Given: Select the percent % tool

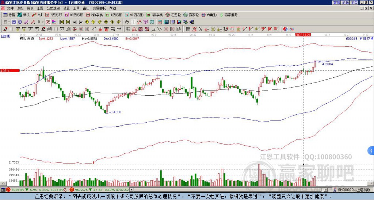Looking at the screenshot, I should [201, 29].
